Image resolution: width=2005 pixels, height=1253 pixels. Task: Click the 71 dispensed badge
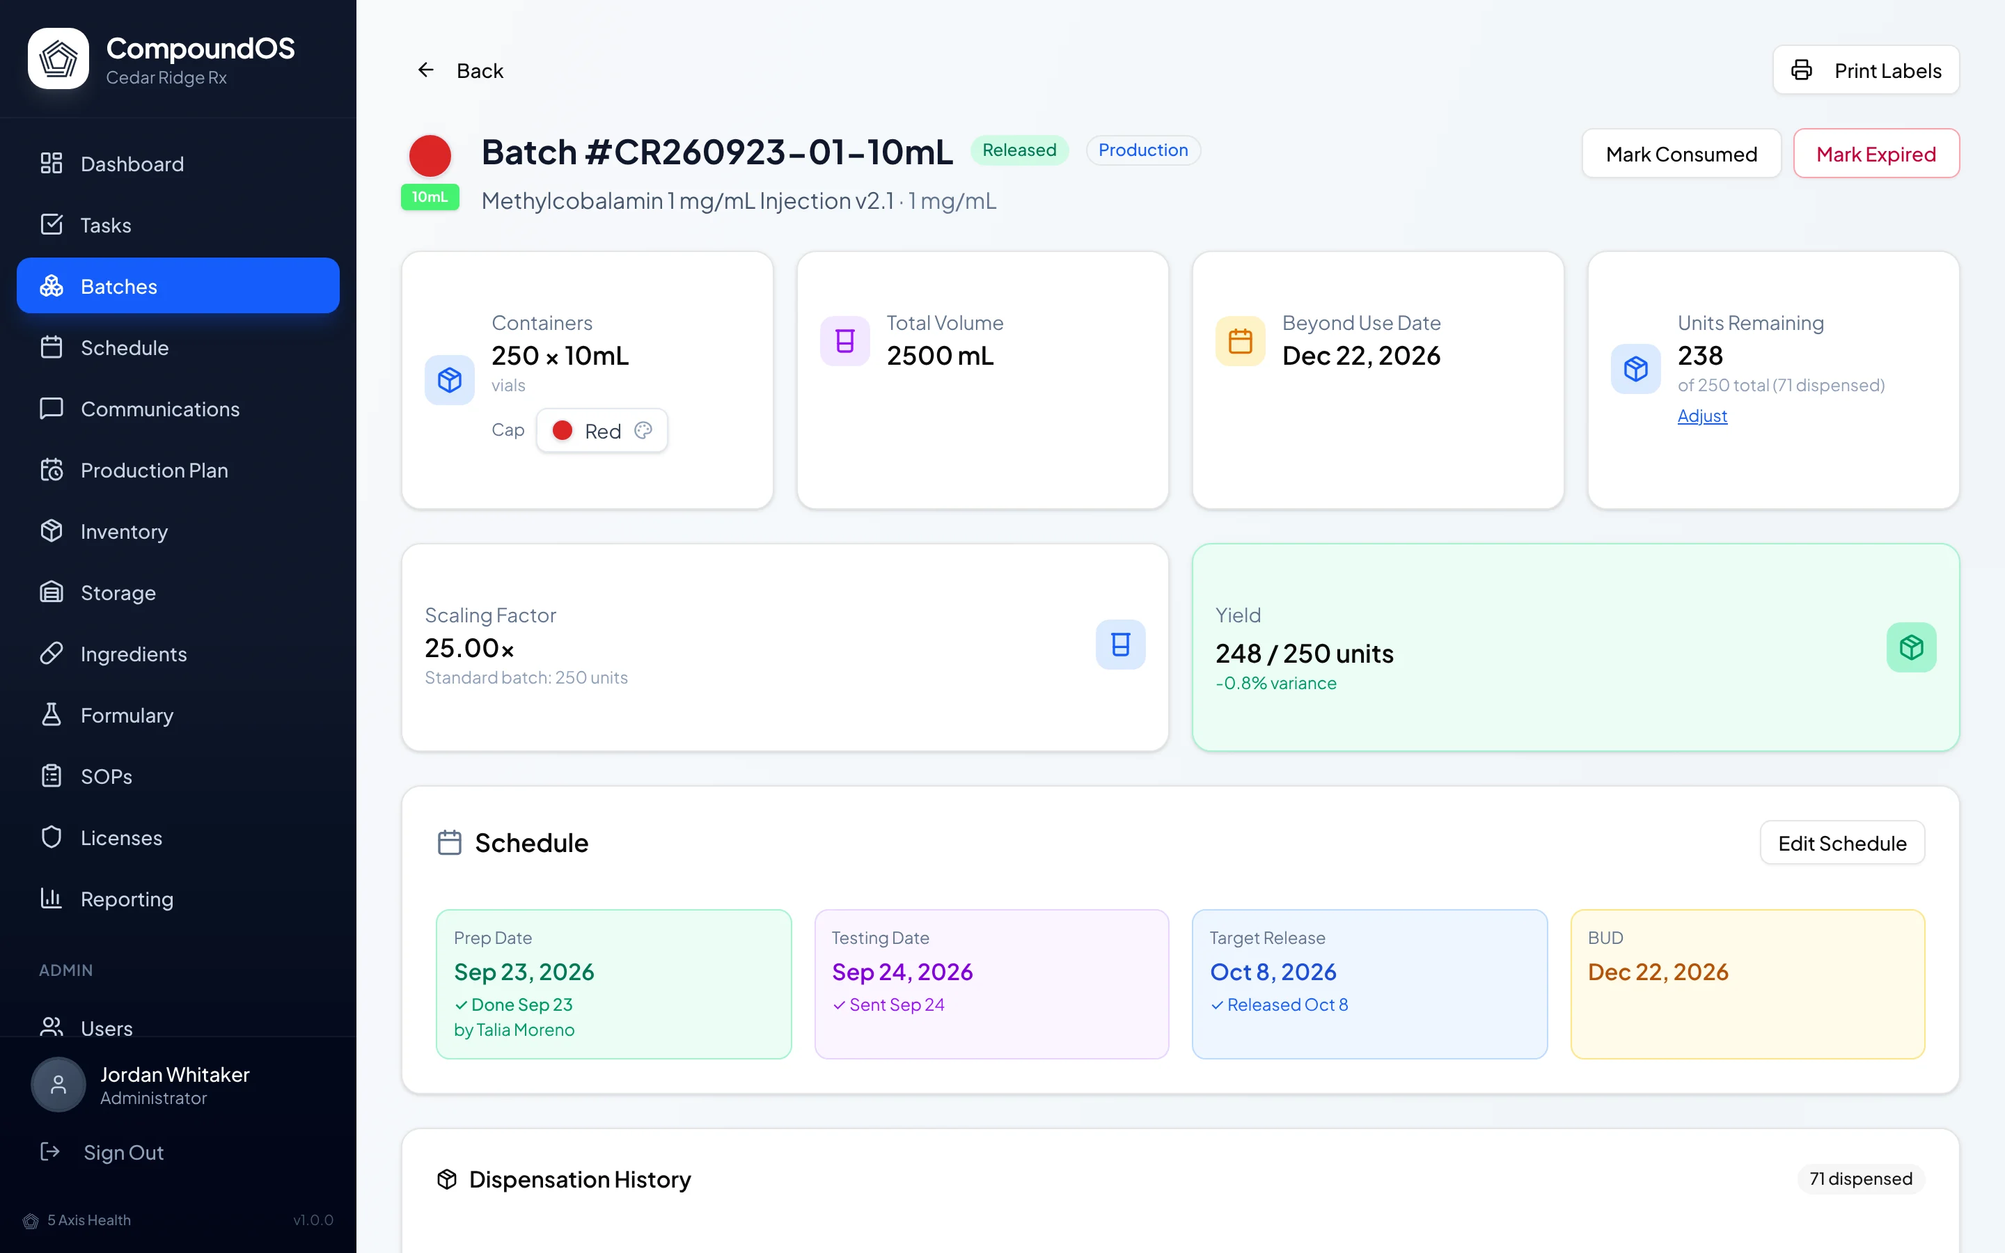click(1861, 1179)
